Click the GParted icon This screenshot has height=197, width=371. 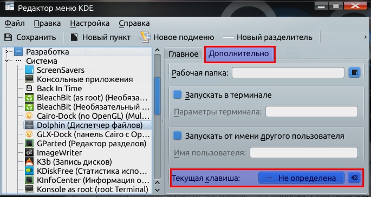point(29,144)
